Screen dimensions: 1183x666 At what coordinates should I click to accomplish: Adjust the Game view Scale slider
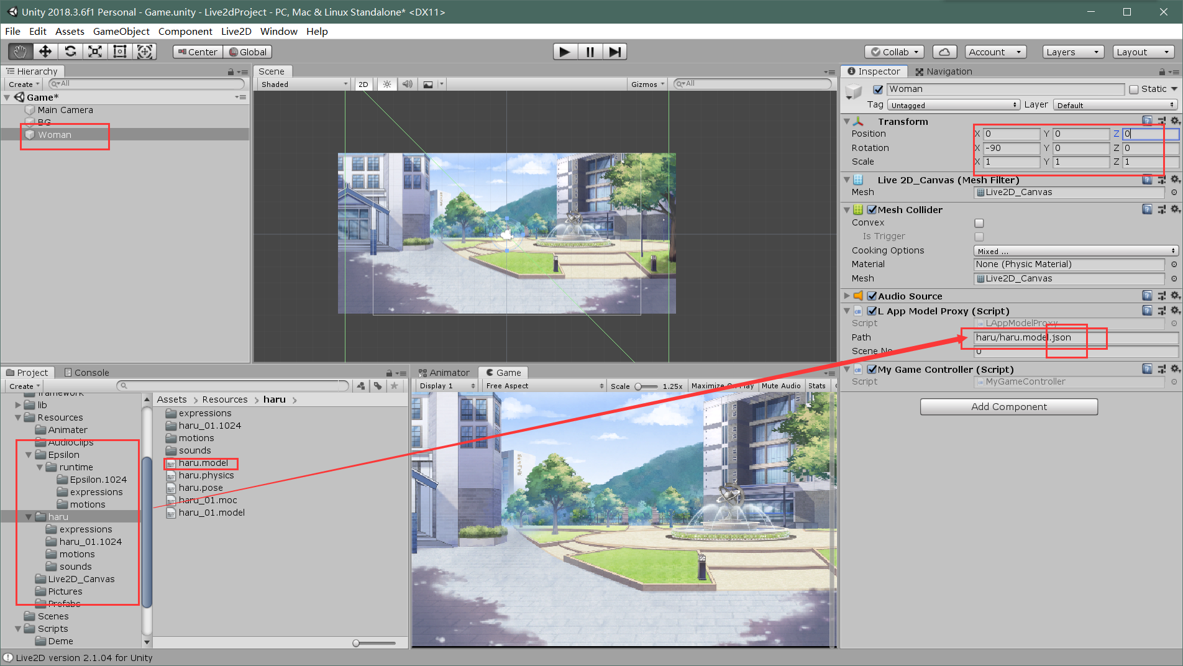click(646, 386)
